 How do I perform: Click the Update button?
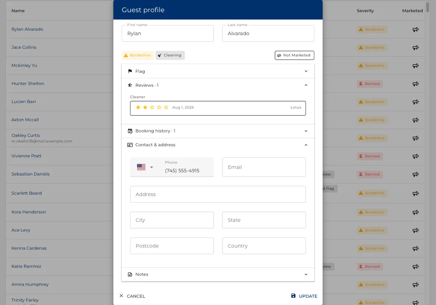tap(304, 296)
